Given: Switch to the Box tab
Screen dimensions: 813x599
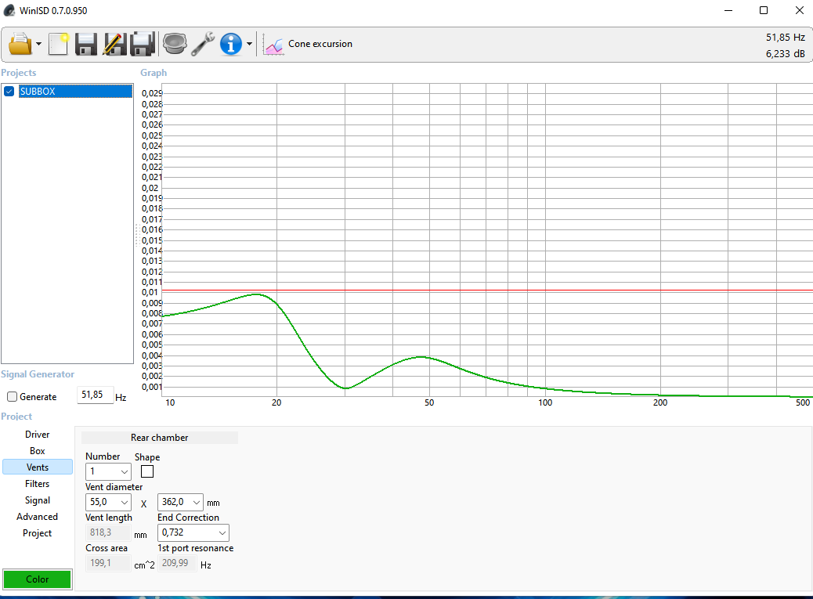Looking at the screenshot, I should coord(38,451).
